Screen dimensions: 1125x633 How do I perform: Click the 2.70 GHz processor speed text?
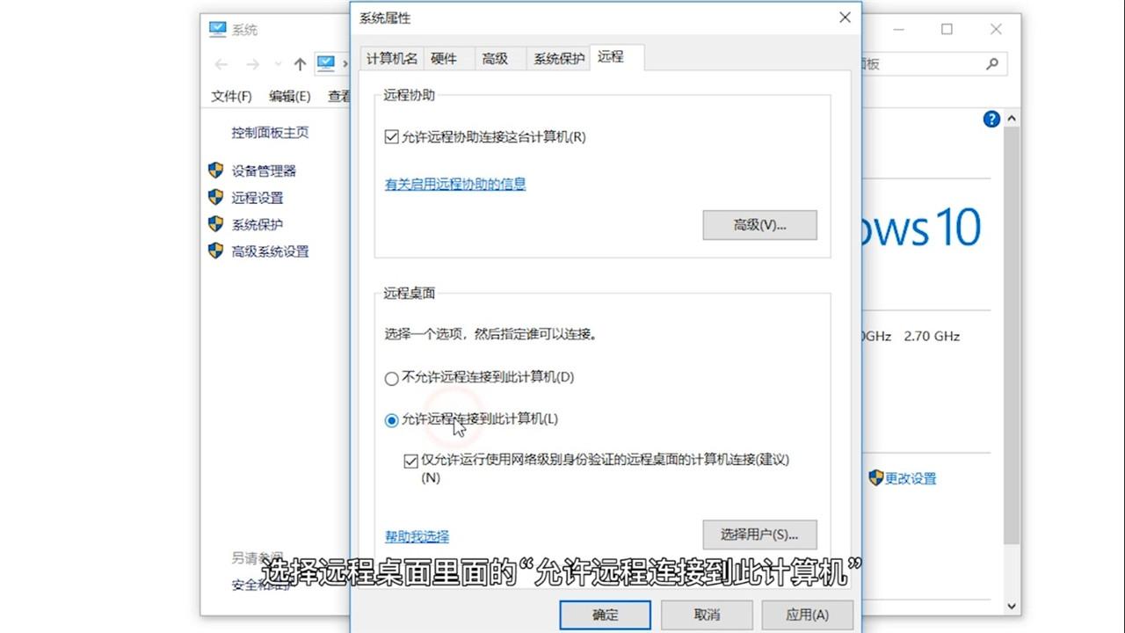932,336
